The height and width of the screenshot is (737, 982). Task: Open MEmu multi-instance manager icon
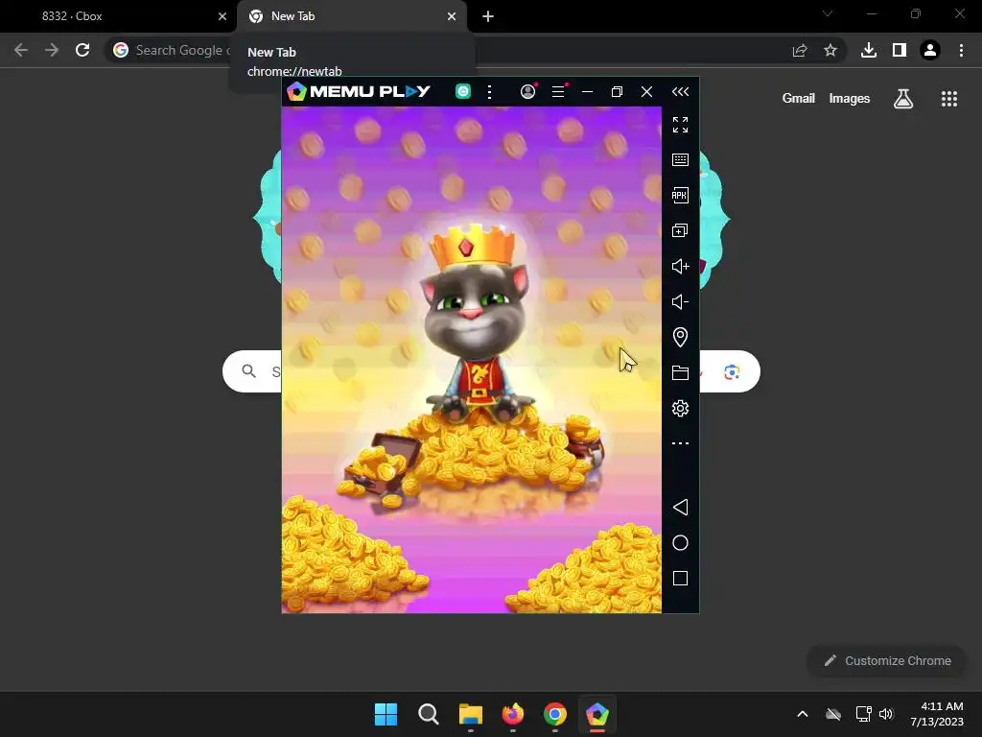pos(680,230)
